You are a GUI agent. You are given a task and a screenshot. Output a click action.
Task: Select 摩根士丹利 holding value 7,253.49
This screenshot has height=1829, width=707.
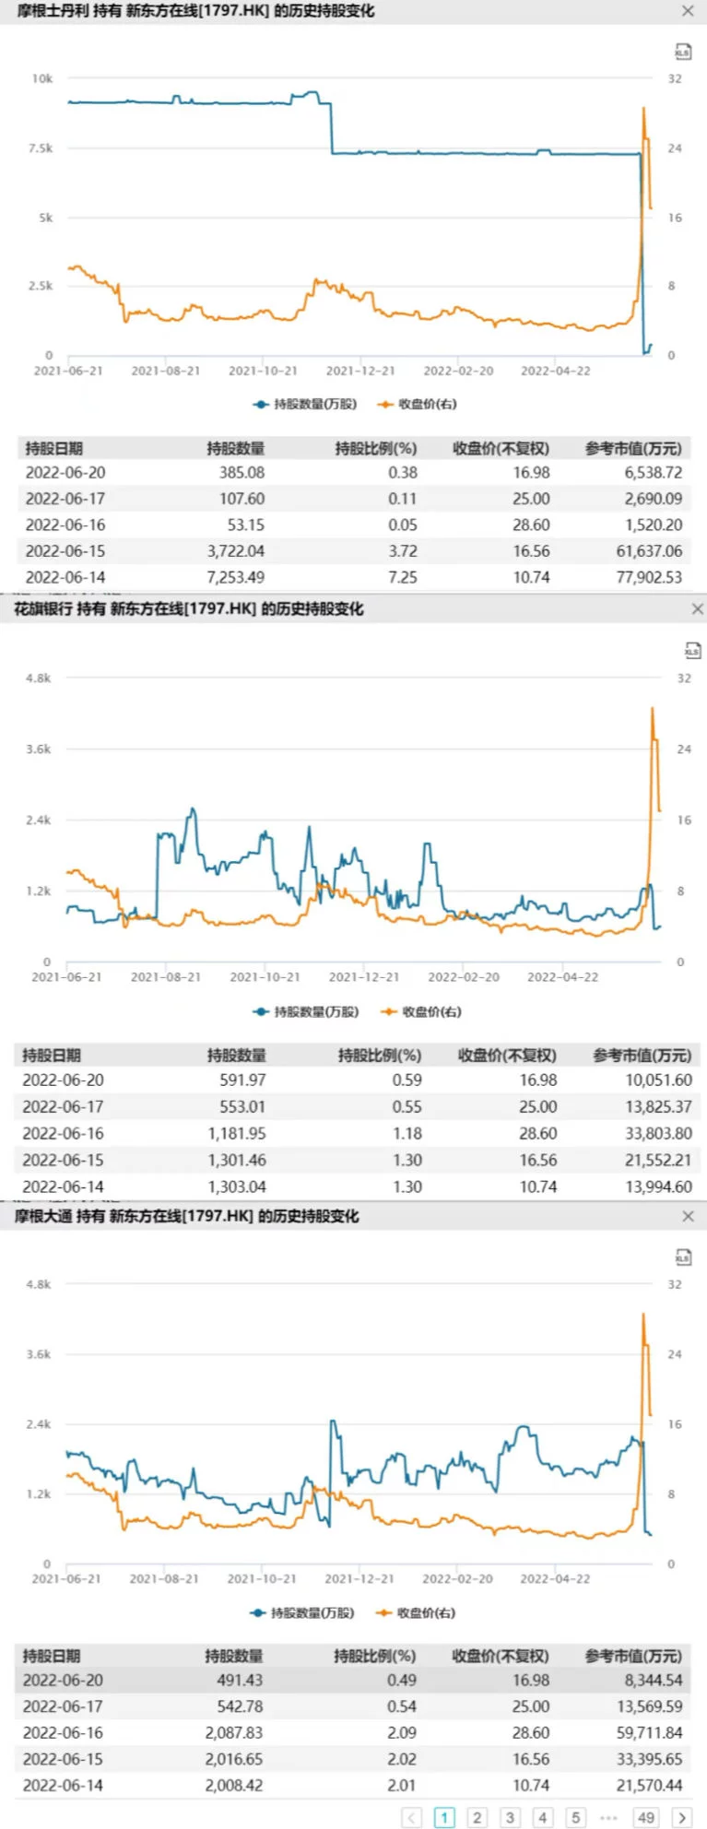click(x=236, y=577)
